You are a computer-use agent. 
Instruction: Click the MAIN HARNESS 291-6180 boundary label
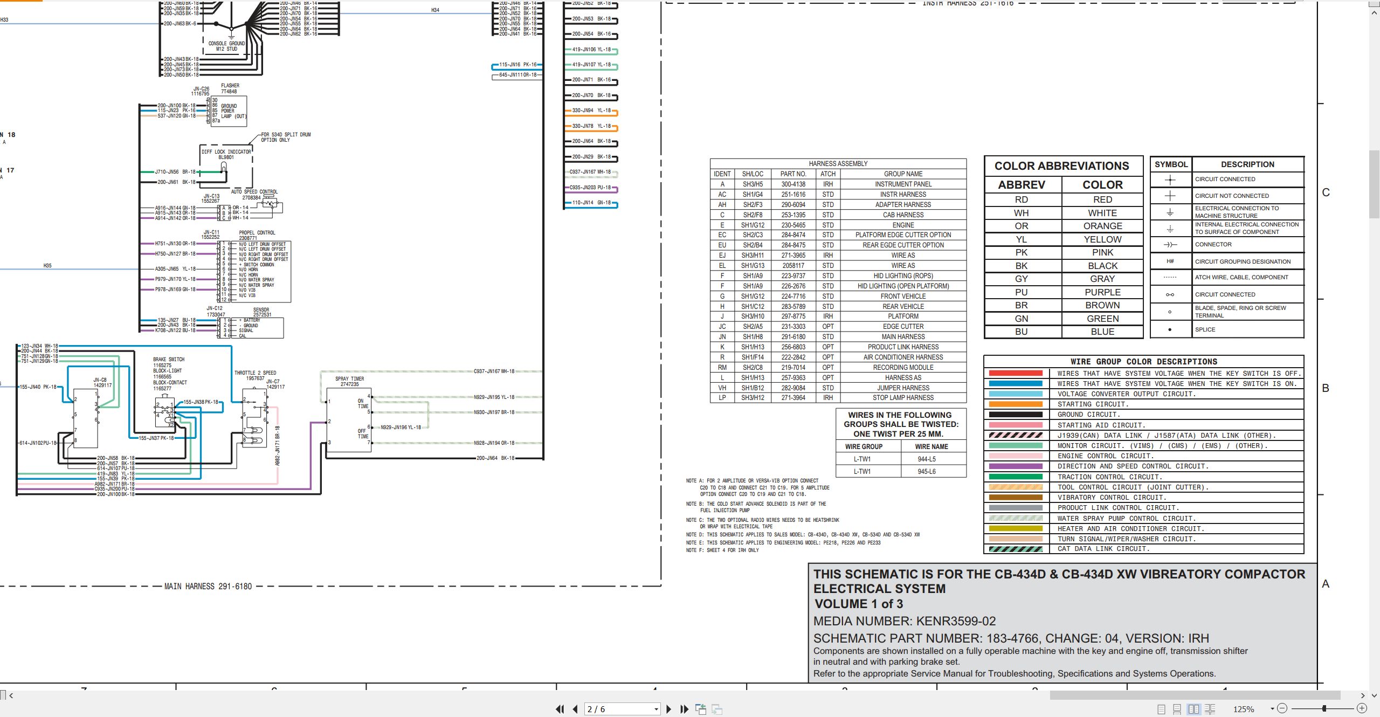click(208, 587)
